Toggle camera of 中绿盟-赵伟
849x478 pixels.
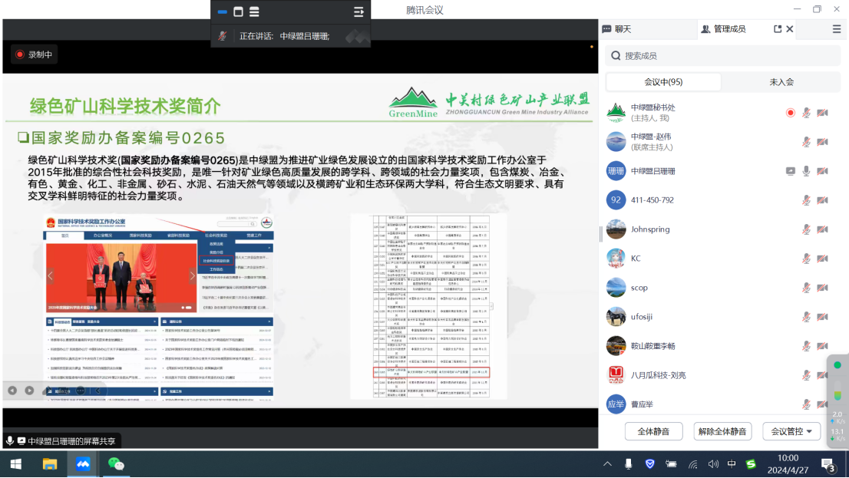click(822, 142)
